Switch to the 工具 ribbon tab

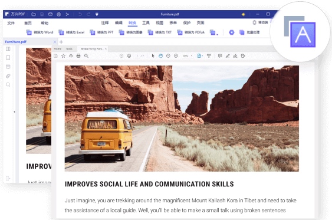(146, 23)
